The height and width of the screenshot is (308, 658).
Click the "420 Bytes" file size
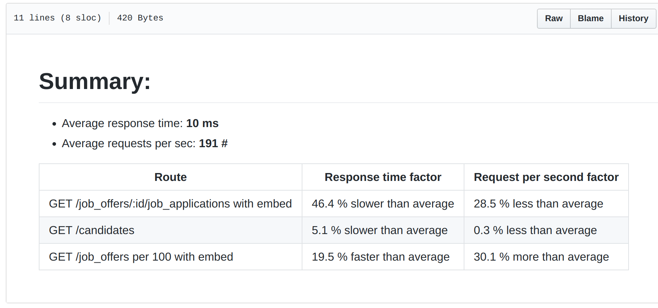140,18
